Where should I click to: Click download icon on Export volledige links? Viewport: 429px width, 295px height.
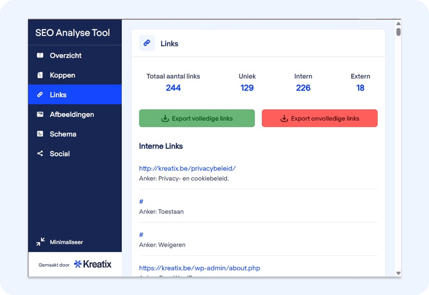pos(165,118)
